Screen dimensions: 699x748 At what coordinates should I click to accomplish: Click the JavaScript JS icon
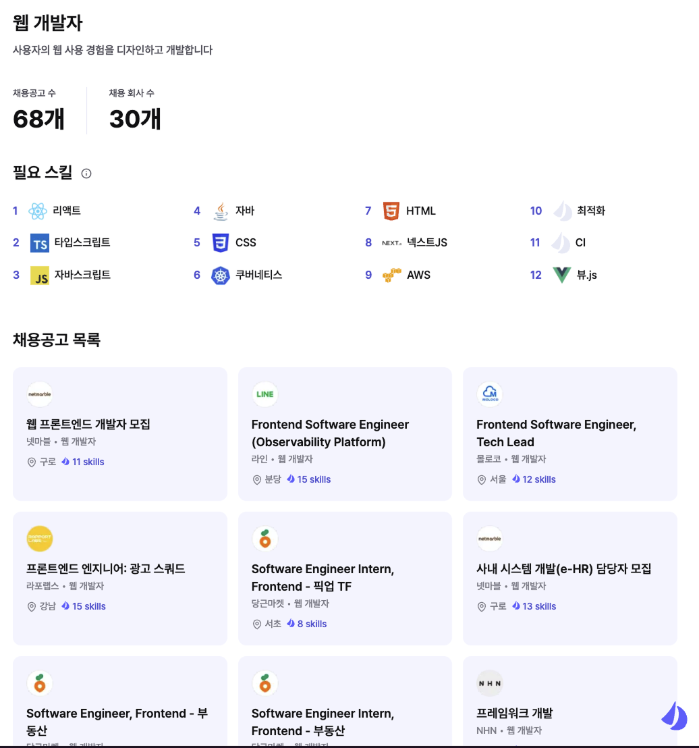(x=40, y=275)
